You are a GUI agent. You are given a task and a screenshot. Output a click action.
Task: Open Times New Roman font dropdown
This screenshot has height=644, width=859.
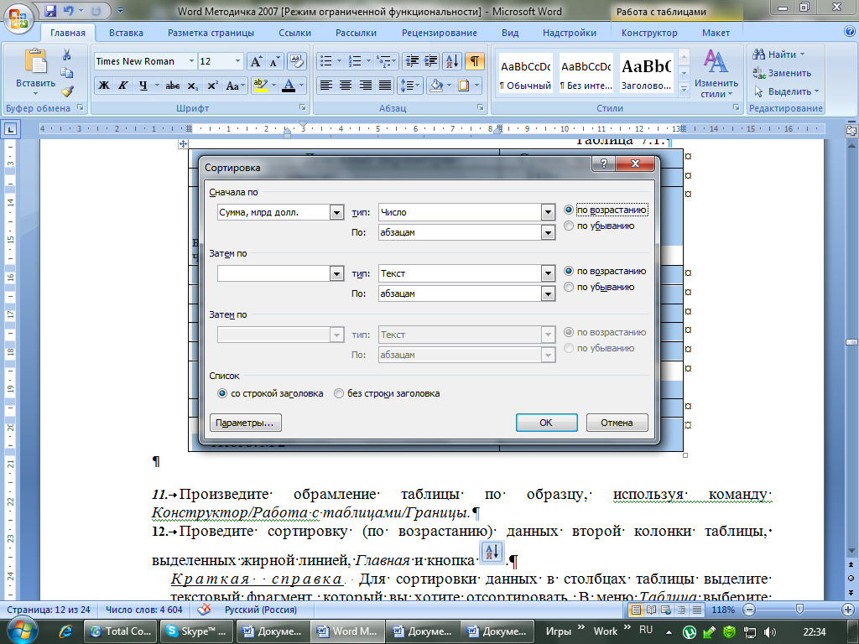191,61
